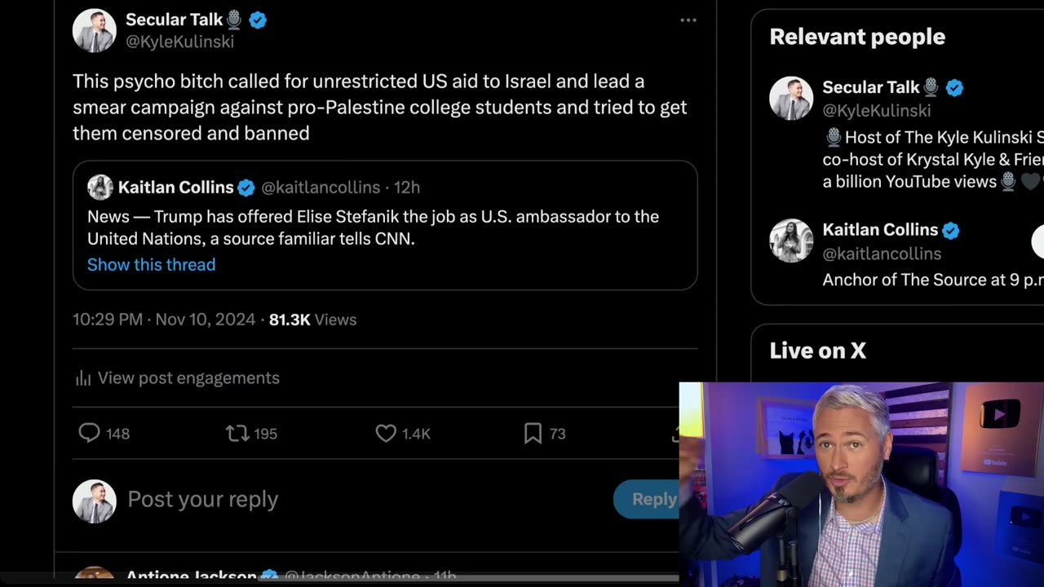
Task: Click the reply comment icon
Action: [89, 433]
